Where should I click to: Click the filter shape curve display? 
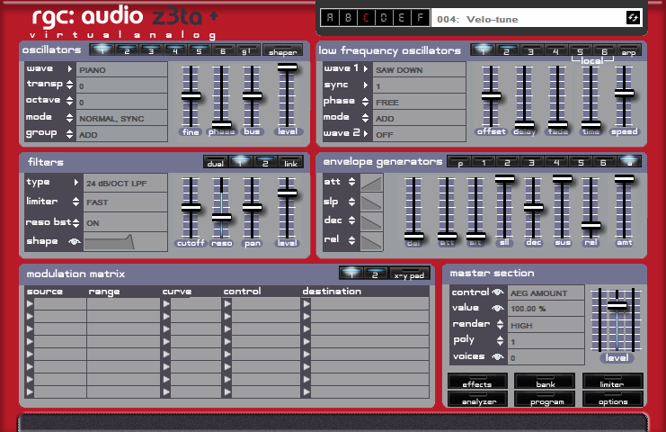tap(125, 241)
